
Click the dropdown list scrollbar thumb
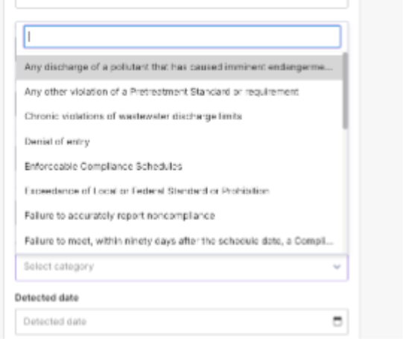(346, 90)
